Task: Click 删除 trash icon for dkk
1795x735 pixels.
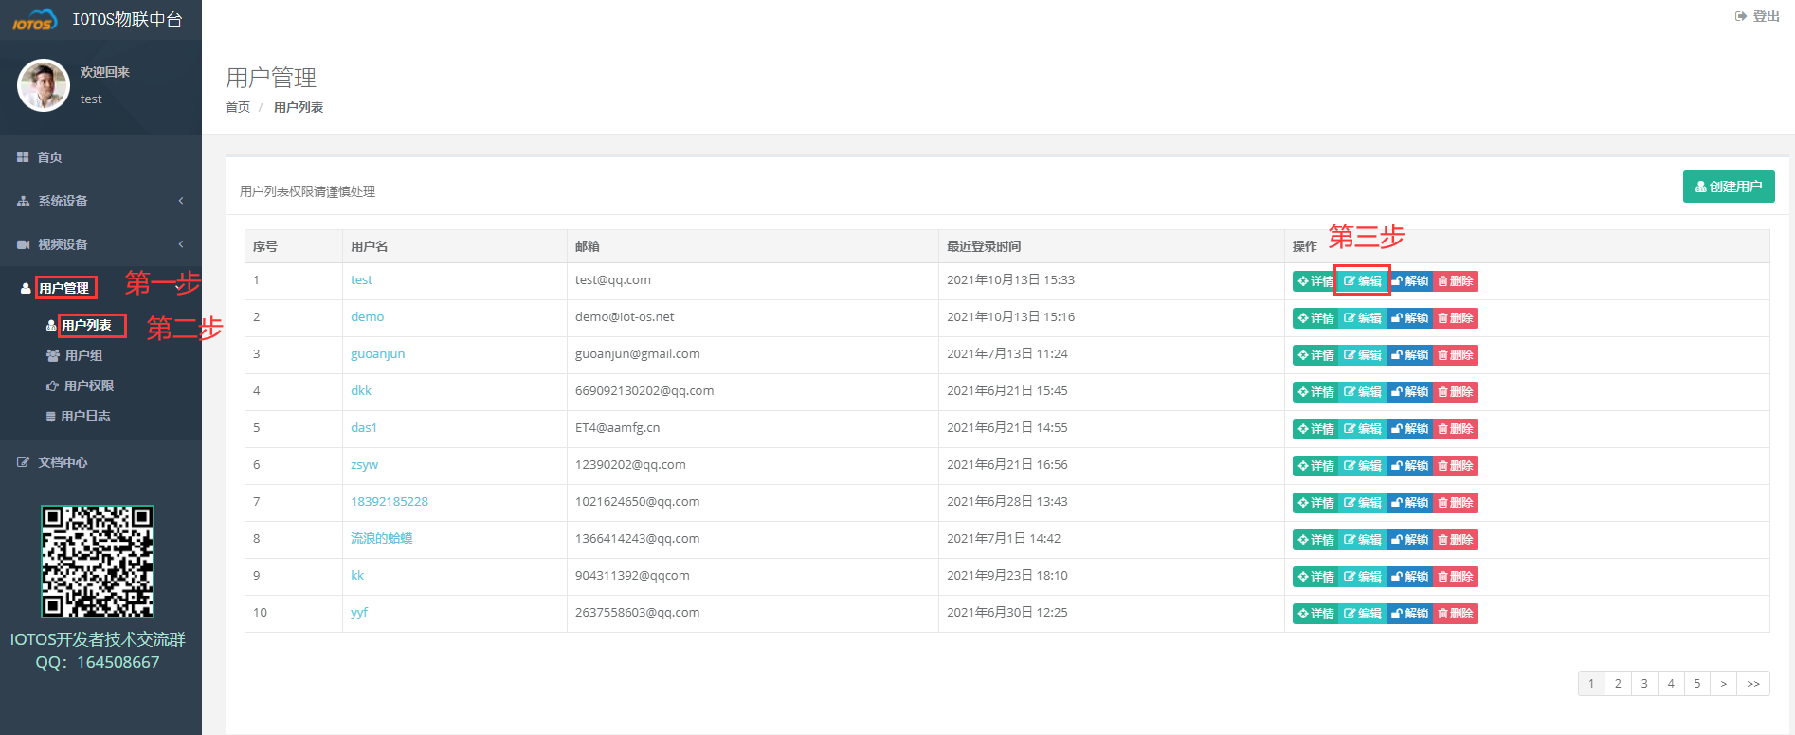Action: click(1442, 392)
